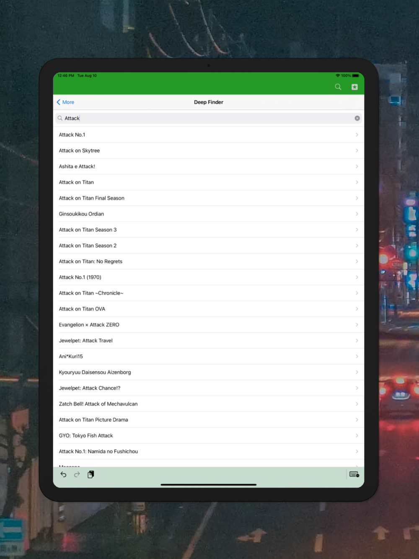
Task: Open the Attack on Skytree result
Action: (x=209, y=150)
